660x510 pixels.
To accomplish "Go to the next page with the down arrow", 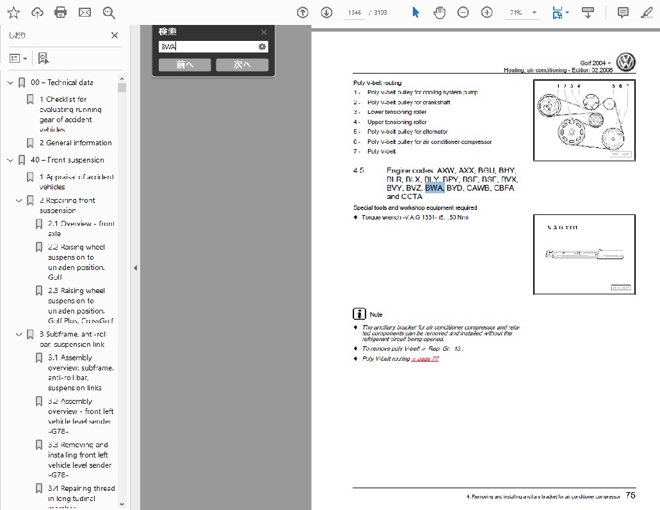I will point(326,13).
